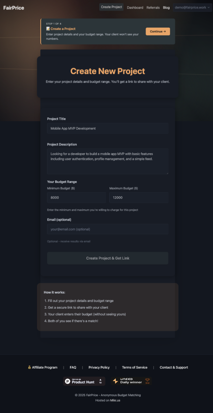Image resolution: width=213 pixels, height=413 pixels.
Task: Click the optional Email input
Action: coord(108,229)
